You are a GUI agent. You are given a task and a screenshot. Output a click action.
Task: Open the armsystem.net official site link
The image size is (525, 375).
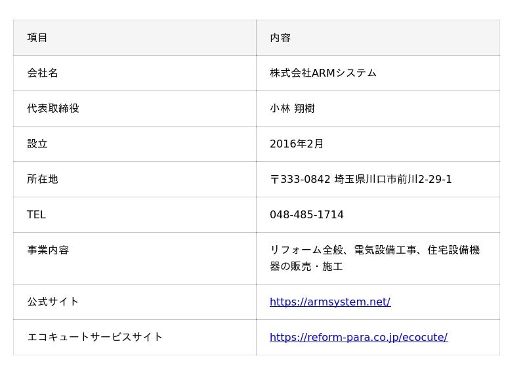(x=329, y=302)
